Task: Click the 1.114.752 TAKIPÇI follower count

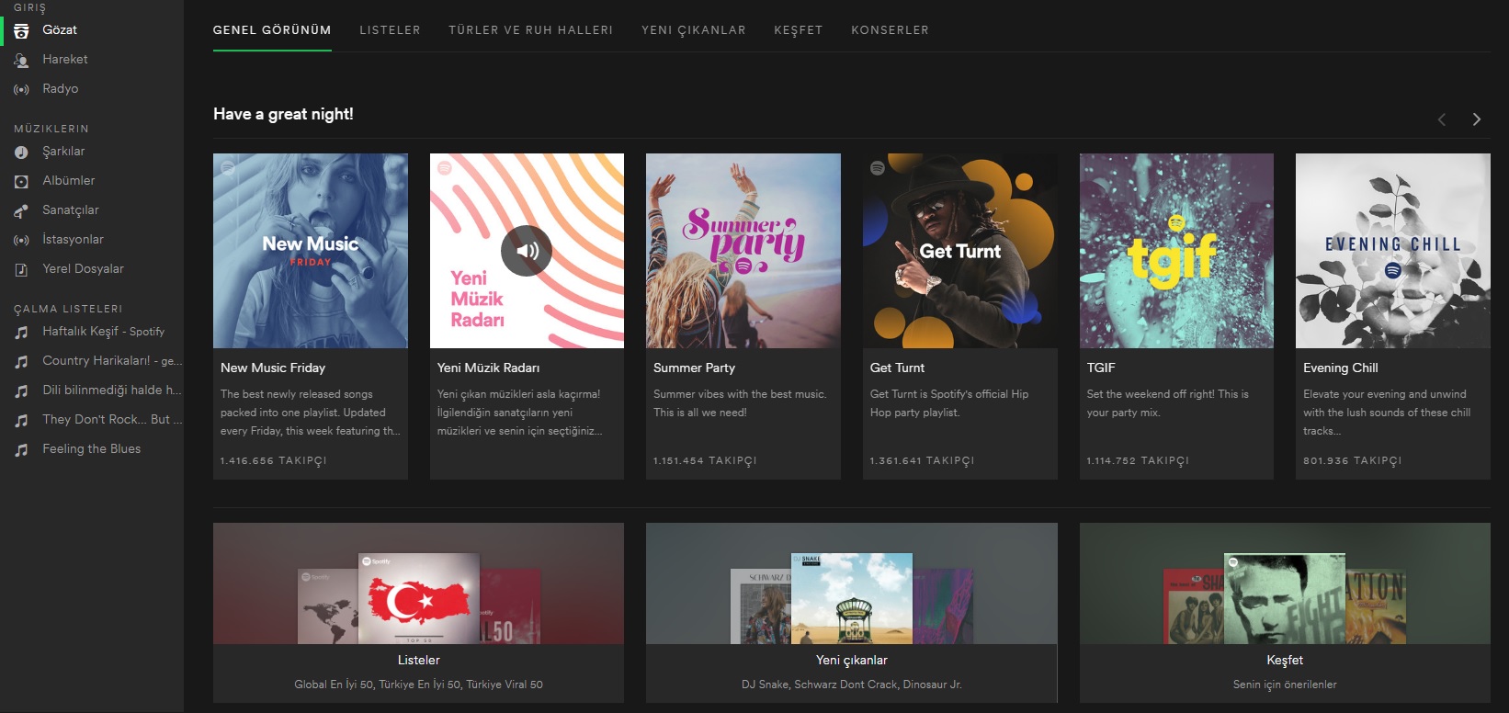Action: pyautogui.click(x=1138, y=460)
